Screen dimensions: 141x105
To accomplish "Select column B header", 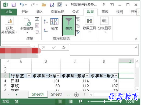I will pyautogui.click(x=46, y=61).
